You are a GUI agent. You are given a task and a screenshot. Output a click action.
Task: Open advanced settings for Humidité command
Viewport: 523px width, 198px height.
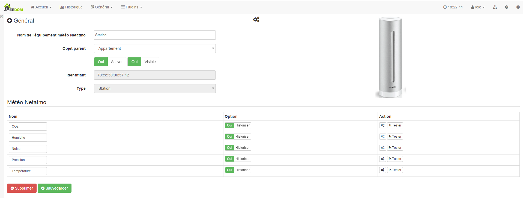(383, 137)
